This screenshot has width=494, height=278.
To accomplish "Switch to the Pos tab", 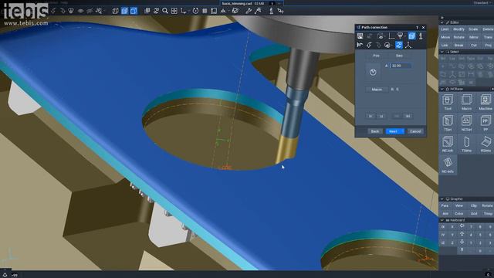I will pos(376,56).
